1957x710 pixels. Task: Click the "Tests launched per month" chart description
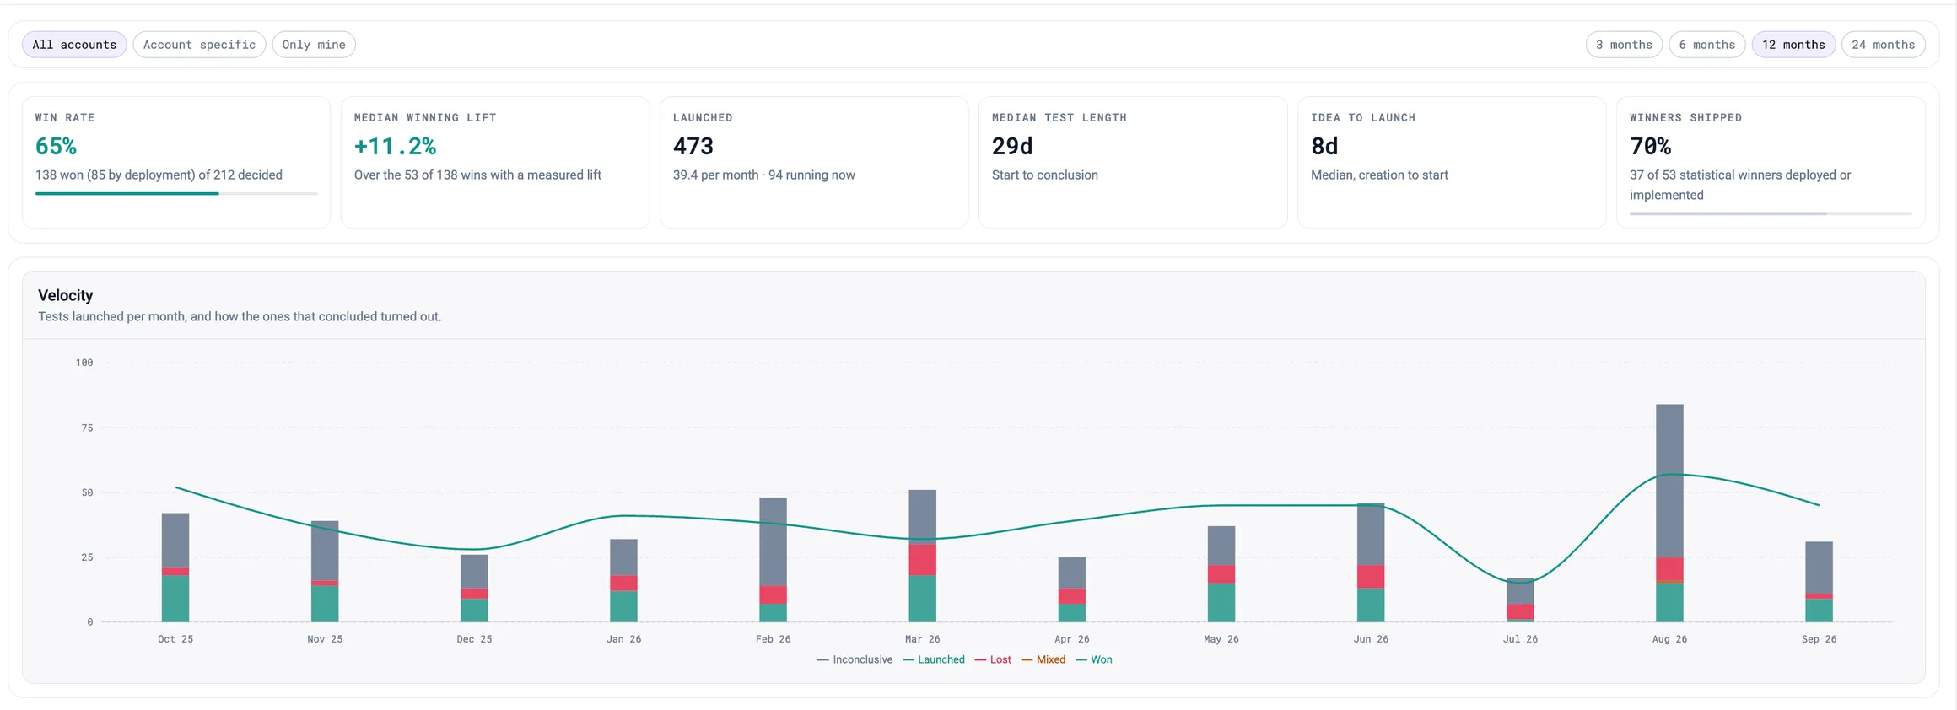240,316
